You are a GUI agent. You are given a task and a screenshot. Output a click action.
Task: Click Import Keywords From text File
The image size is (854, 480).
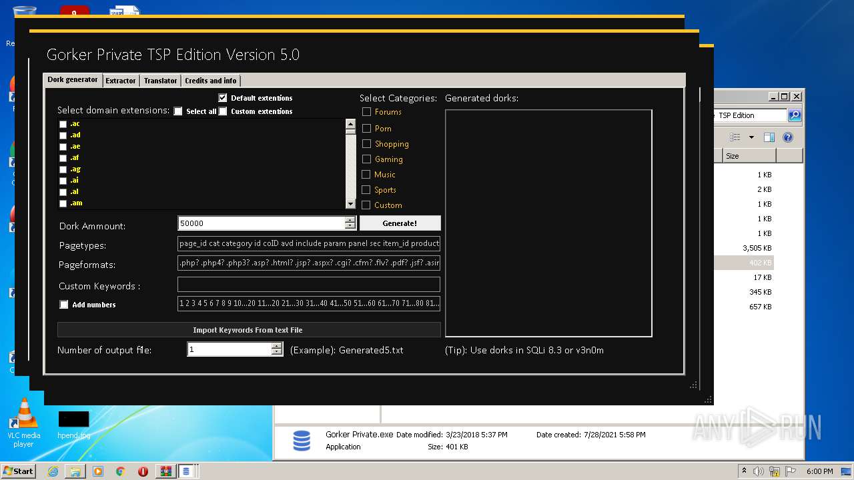(248, 330)
